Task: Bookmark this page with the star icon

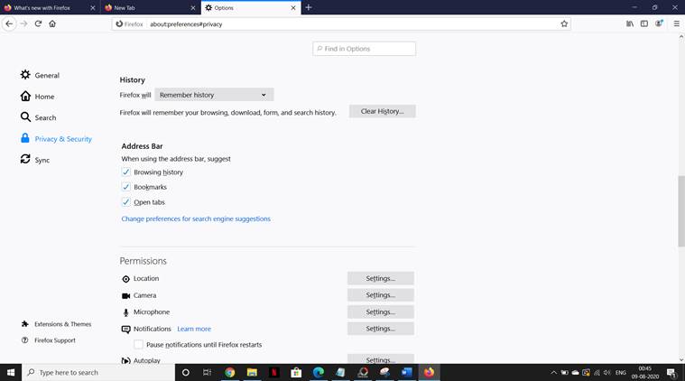Action: click(x=564, y=23)
